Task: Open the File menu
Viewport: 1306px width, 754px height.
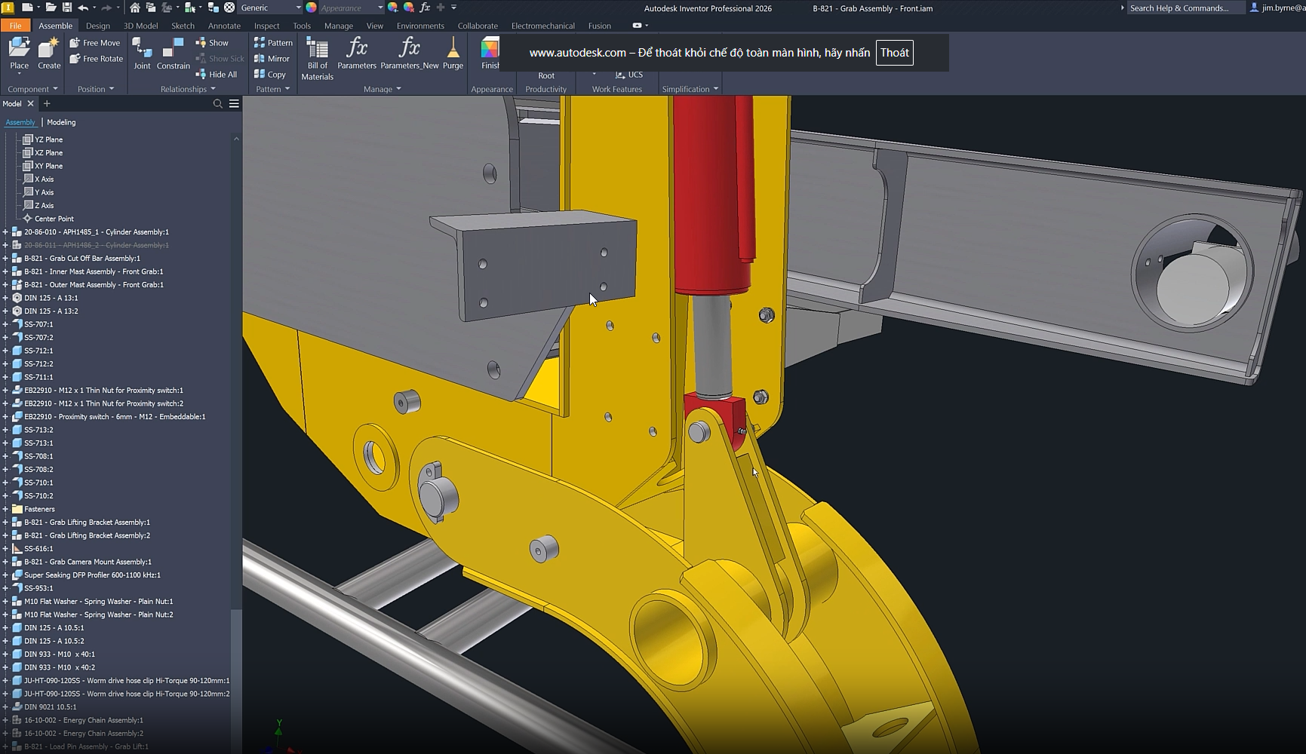Action: coord(15,26)
